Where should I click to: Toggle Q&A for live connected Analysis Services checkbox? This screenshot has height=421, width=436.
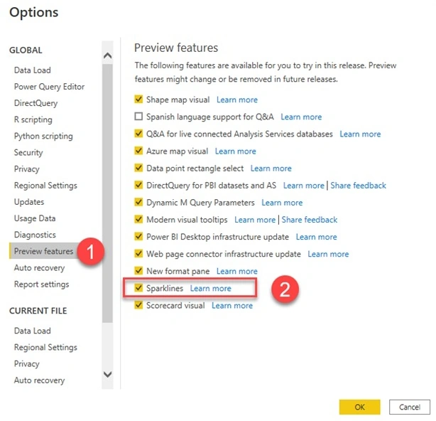click(x=138, y=134)
